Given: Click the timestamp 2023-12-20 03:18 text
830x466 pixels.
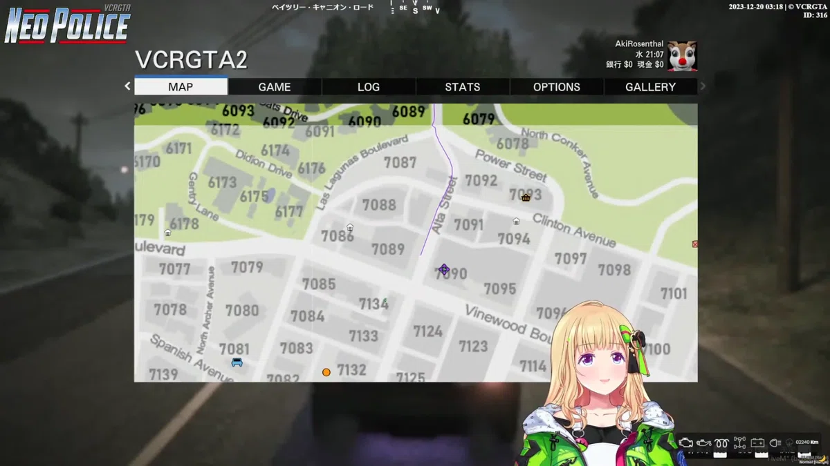Looking at the screenshot, I should [755, 6].
